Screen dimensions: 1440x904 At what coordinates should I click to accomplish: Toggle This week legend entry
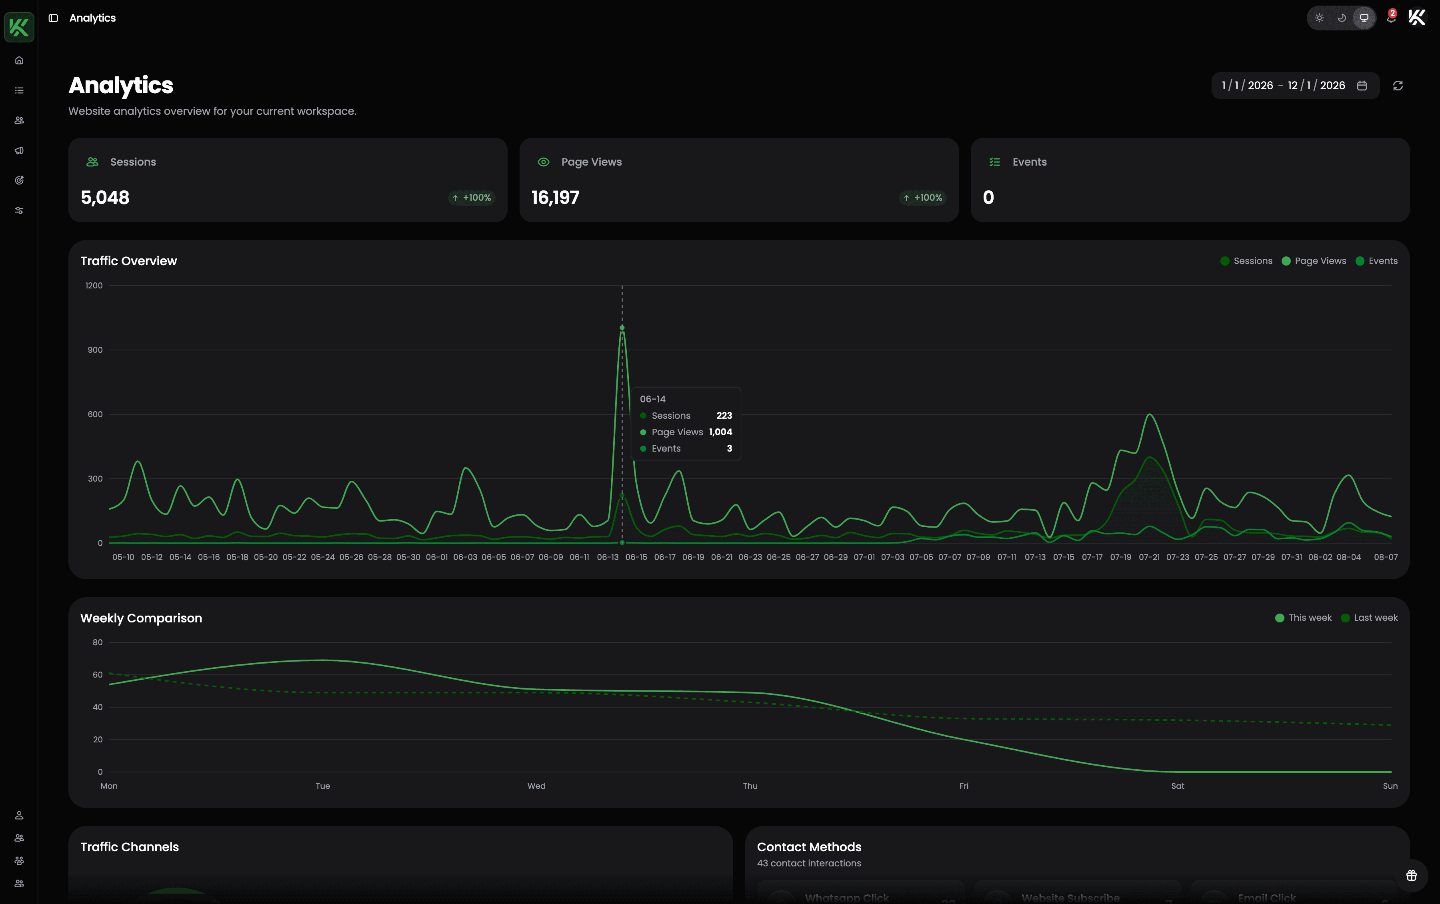1303,618
